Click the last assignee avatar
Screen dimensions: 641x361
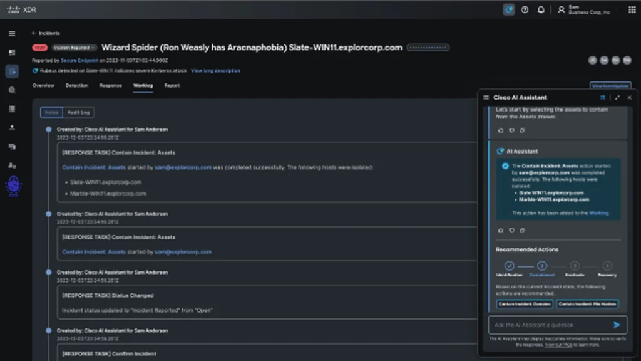point(627,60)
